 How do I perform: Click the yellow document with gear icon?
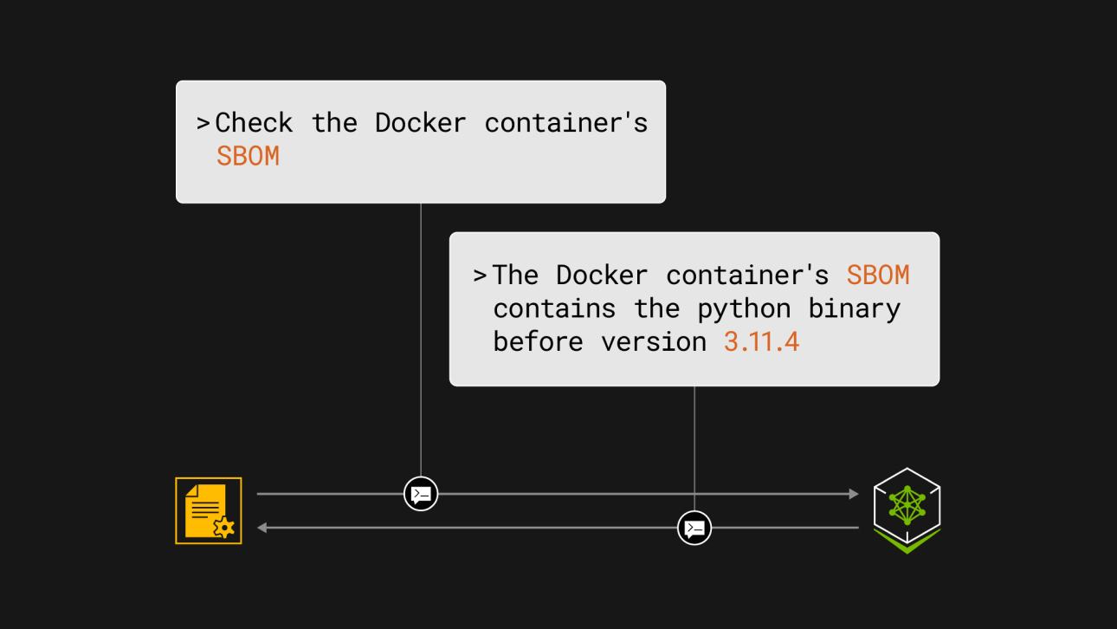coord(208,510)
